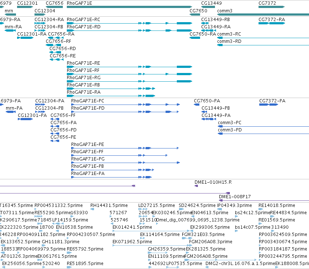The width and height of the screenshot is (309, 269).
Task: Select protein mrn-PA
Action: [x=11, y=112]
